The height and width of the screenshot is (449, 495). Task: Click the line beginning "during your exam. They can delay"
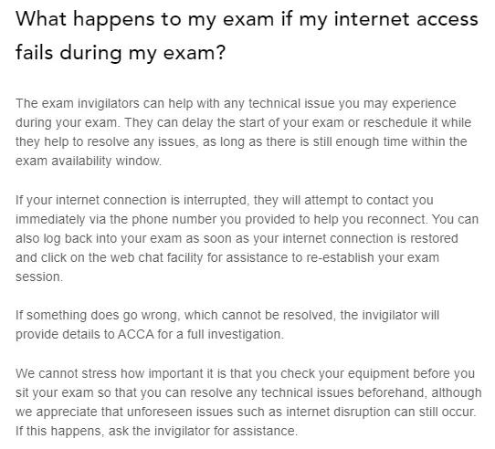(x=244, y=122)
